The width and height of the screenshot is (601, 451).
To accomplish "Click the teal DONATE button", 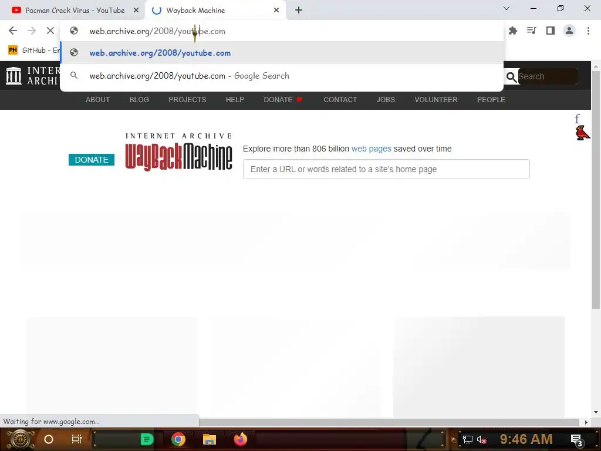I will 92,160.
